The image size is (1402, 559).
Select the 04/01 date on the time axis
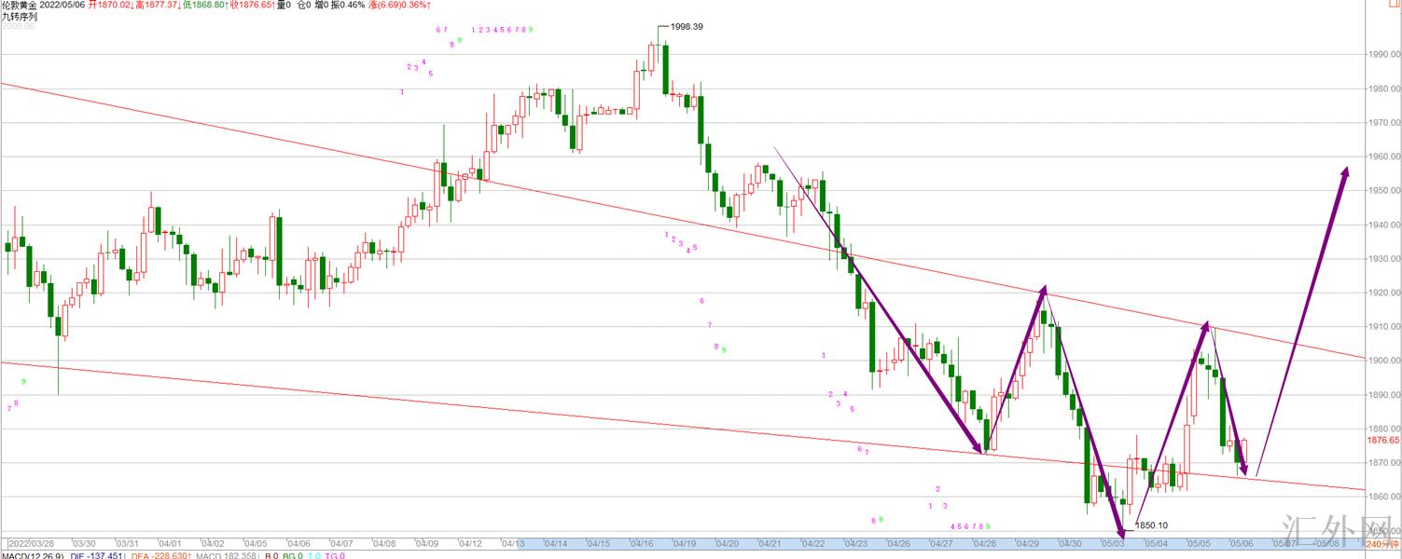click(x=169, y=543)
